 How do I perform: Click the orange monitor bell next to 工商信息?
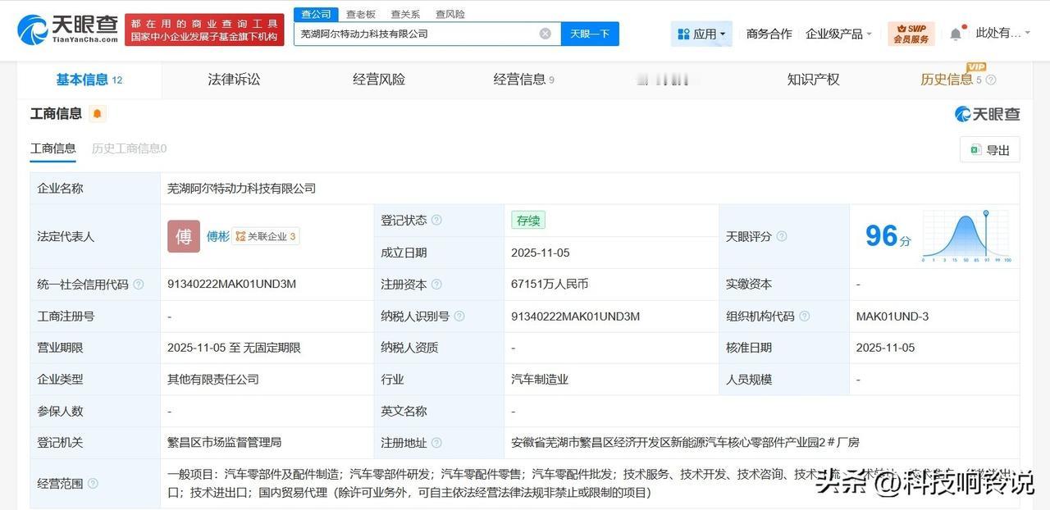click(97, 114)
